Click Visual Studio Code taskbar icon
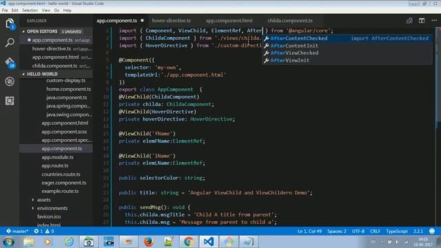This screenshot has width=441, height=248. tap(209, 242)
